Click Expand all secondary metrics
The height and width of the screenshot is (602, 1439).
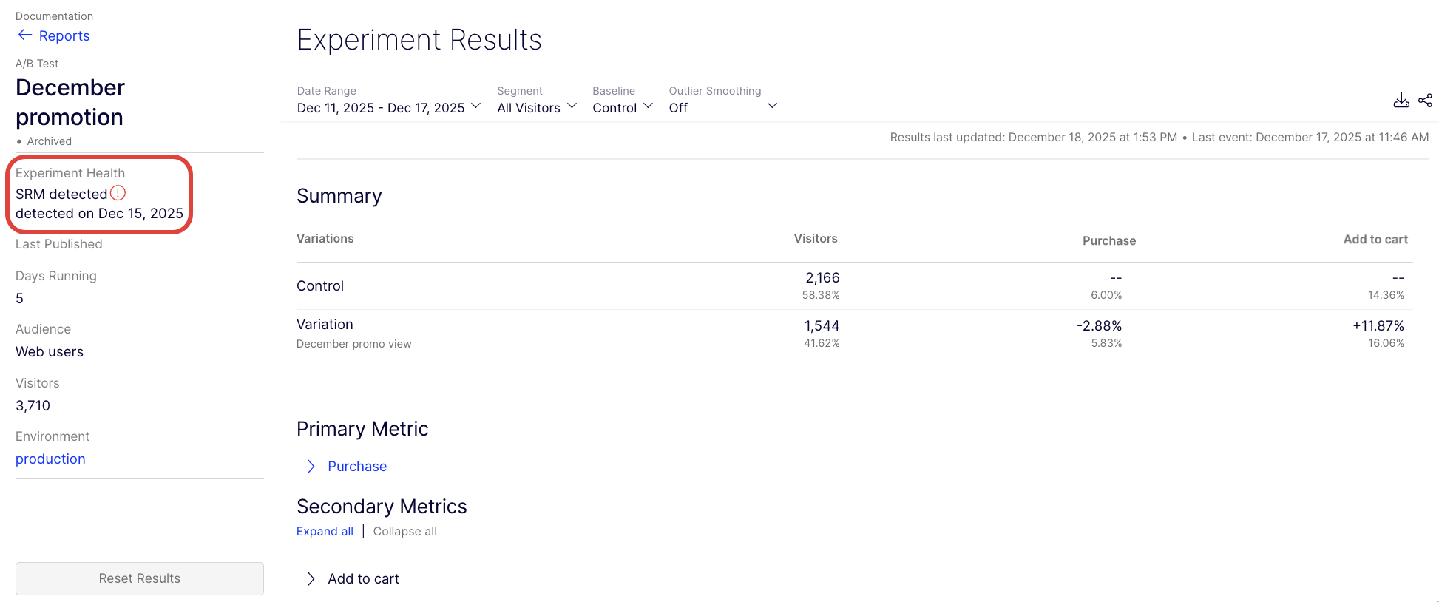coord(325,532)
